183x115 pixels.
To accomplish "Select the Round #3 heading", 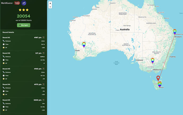I will 6,69.
